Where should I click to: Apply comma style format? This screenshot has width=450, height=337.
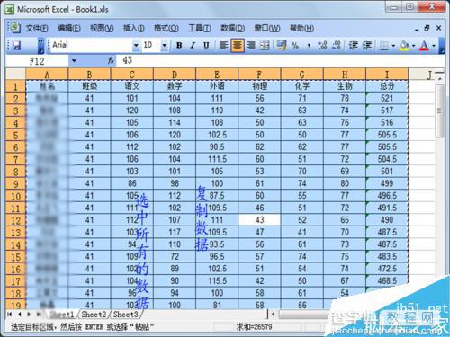(309, 46)
